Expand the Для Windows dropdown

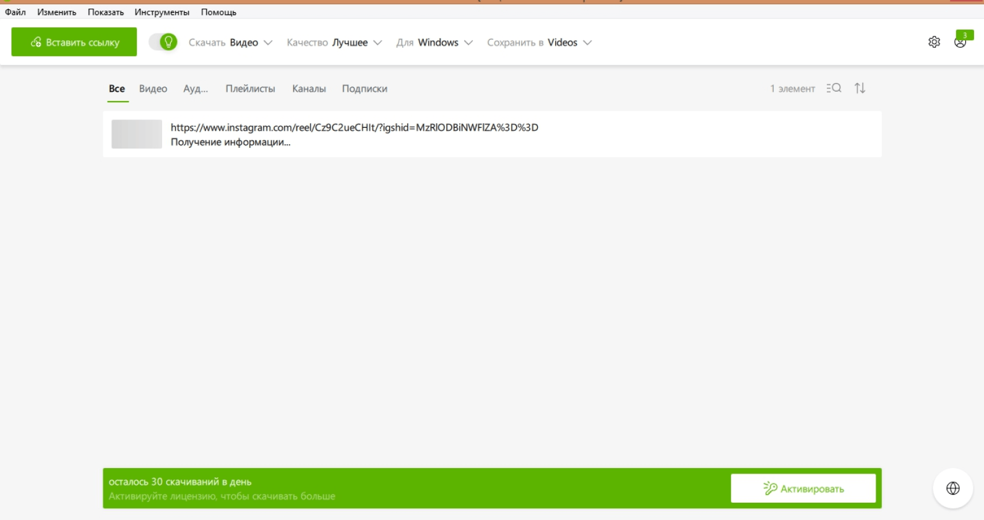click(x=434, y=43)
